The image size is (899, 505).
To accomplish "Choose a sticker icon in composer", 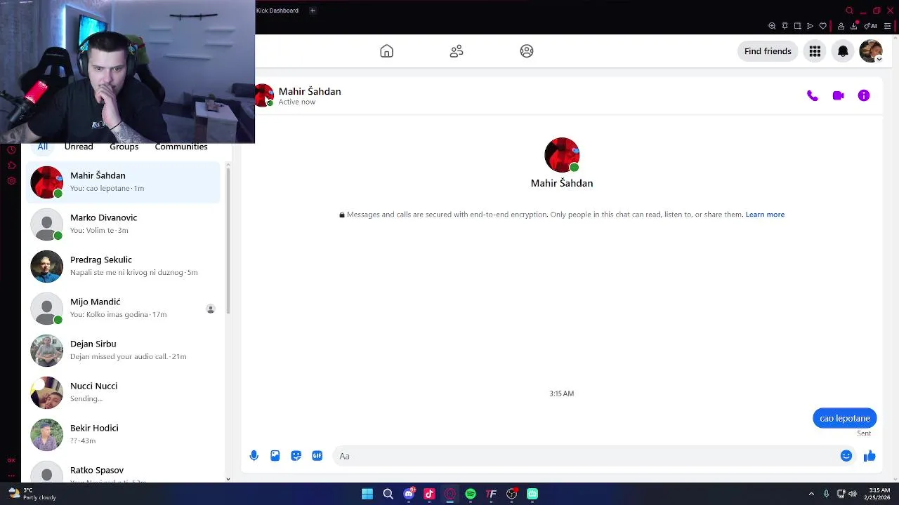I will [x=296, y=456].
